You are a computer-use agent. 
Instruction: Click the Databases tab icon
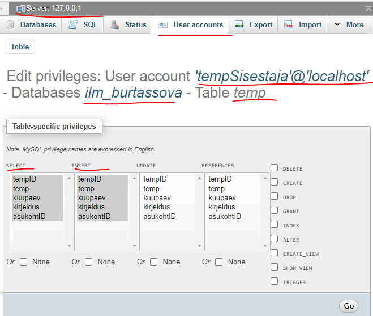11,25
